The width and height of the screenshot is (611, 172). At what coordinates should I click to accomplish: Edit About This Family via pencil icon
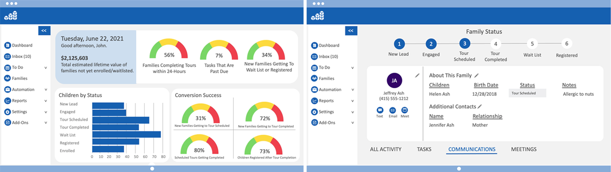pyautogui.click(x=476, y=75)
